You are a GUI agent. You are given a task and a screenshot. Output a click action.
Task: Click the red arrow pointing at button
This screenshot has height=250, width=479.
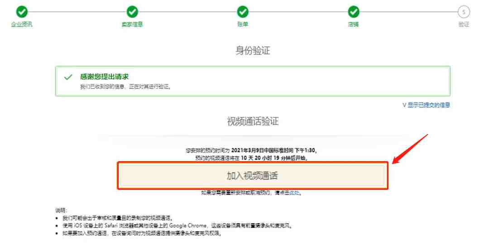[410, 149]
